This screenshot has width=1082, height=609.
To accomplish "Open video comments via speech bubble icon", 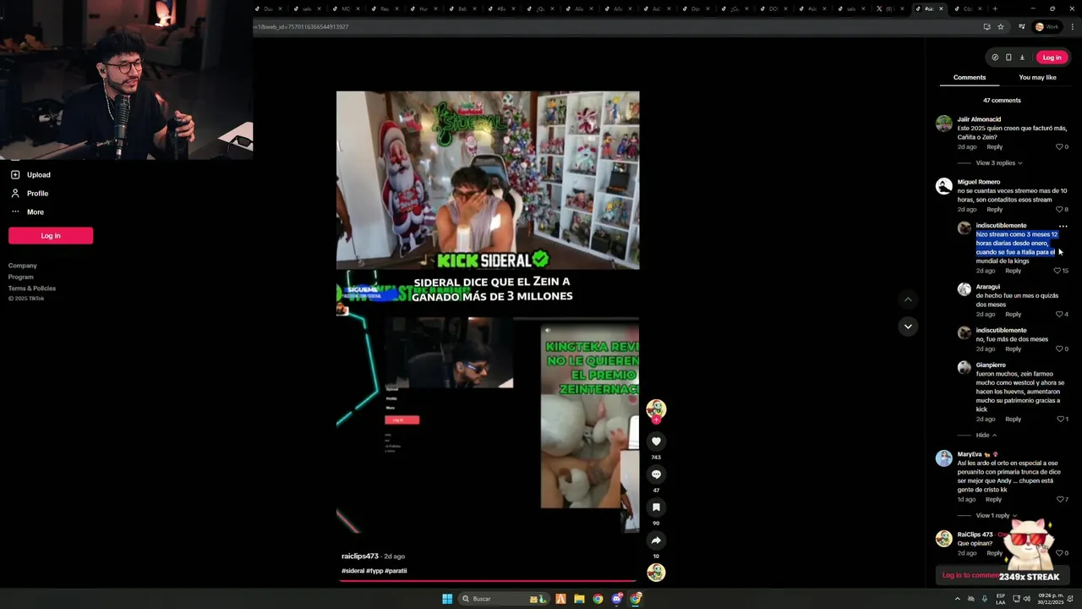I will coord(656,475).
